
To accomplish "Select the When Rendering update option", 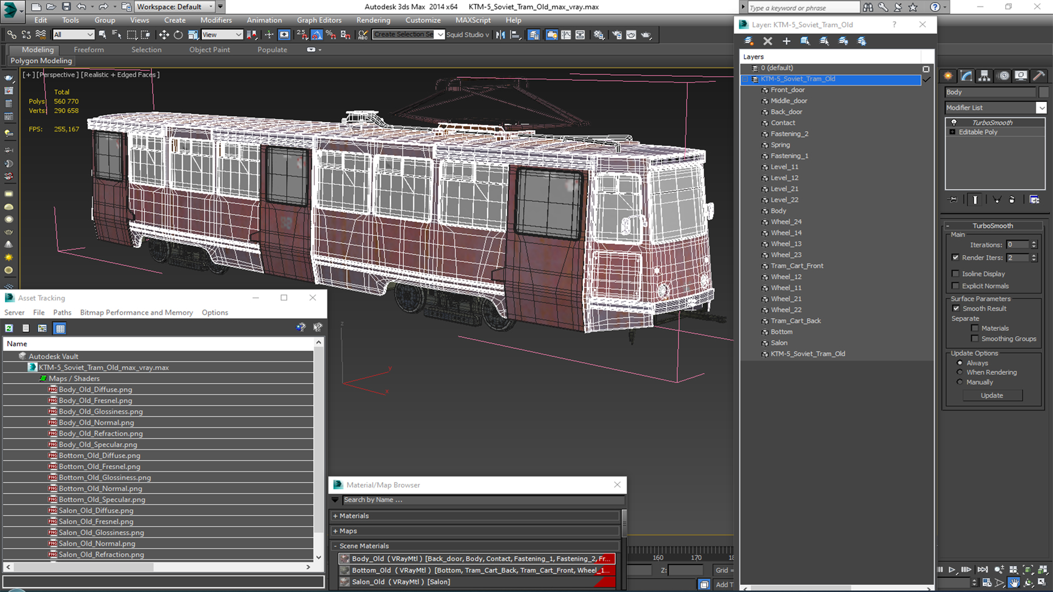I will [960, 372].
